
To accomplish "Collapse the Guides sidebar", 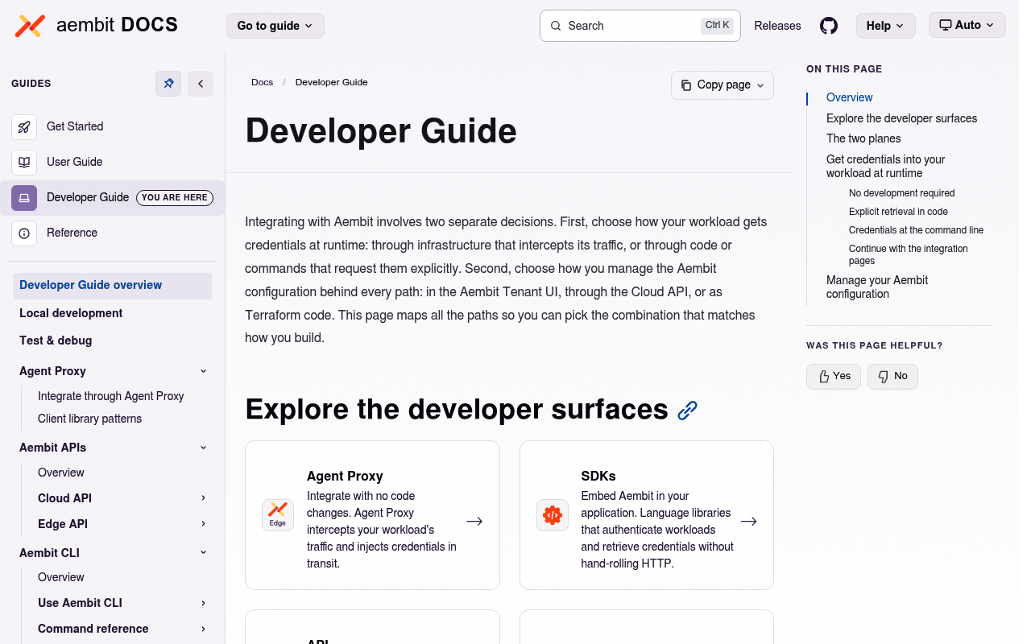I will [201, 84].
